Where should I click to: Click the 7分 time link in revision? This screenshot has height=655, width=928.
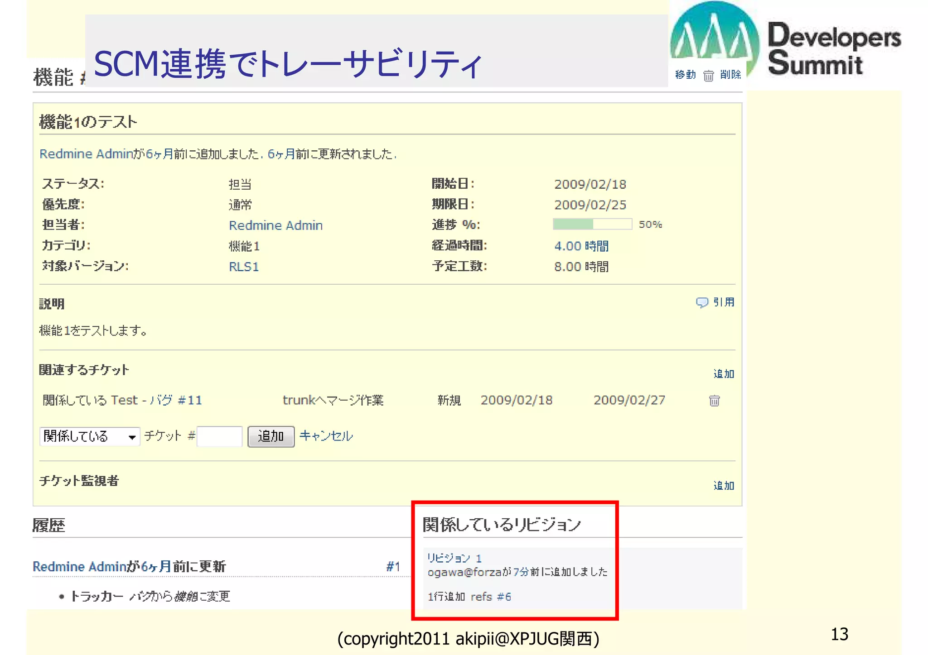(521, 572)
